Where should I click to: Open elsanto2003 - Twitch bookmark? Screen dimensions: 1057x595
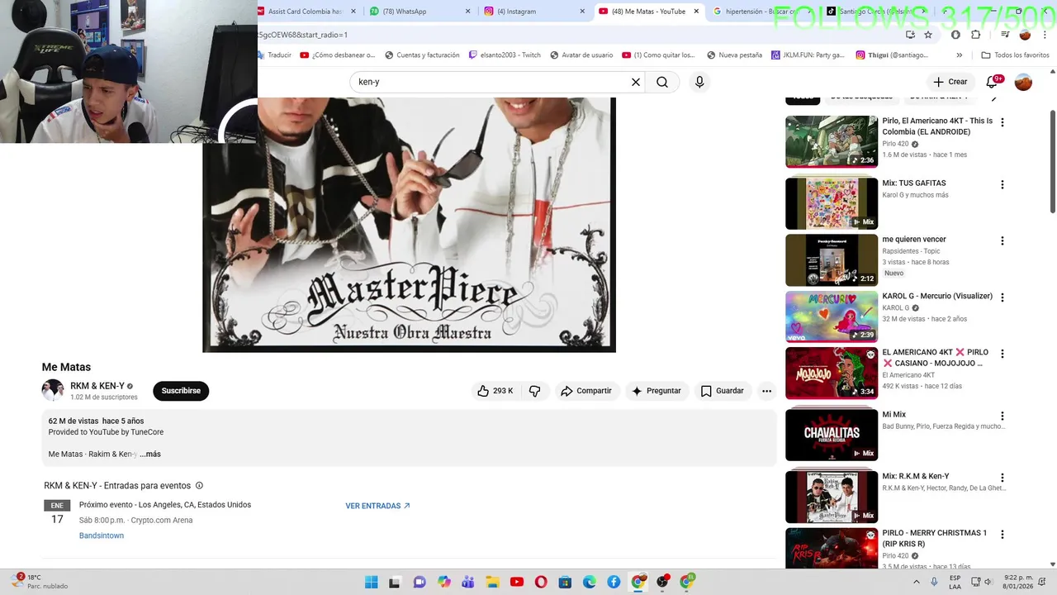(x=505, y=55)
